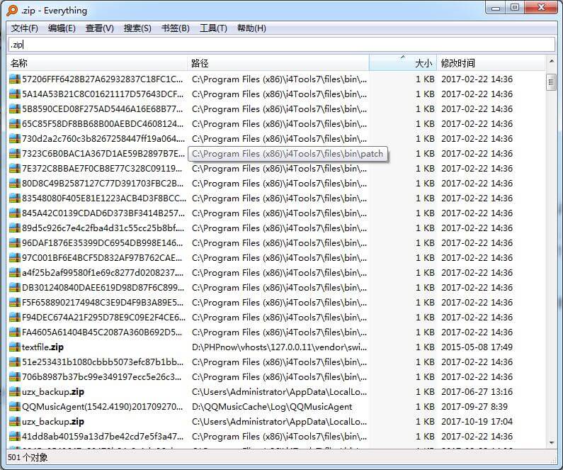Click zip icon of 51e253431b1080 file
The image size is (563, 470).
15,362
